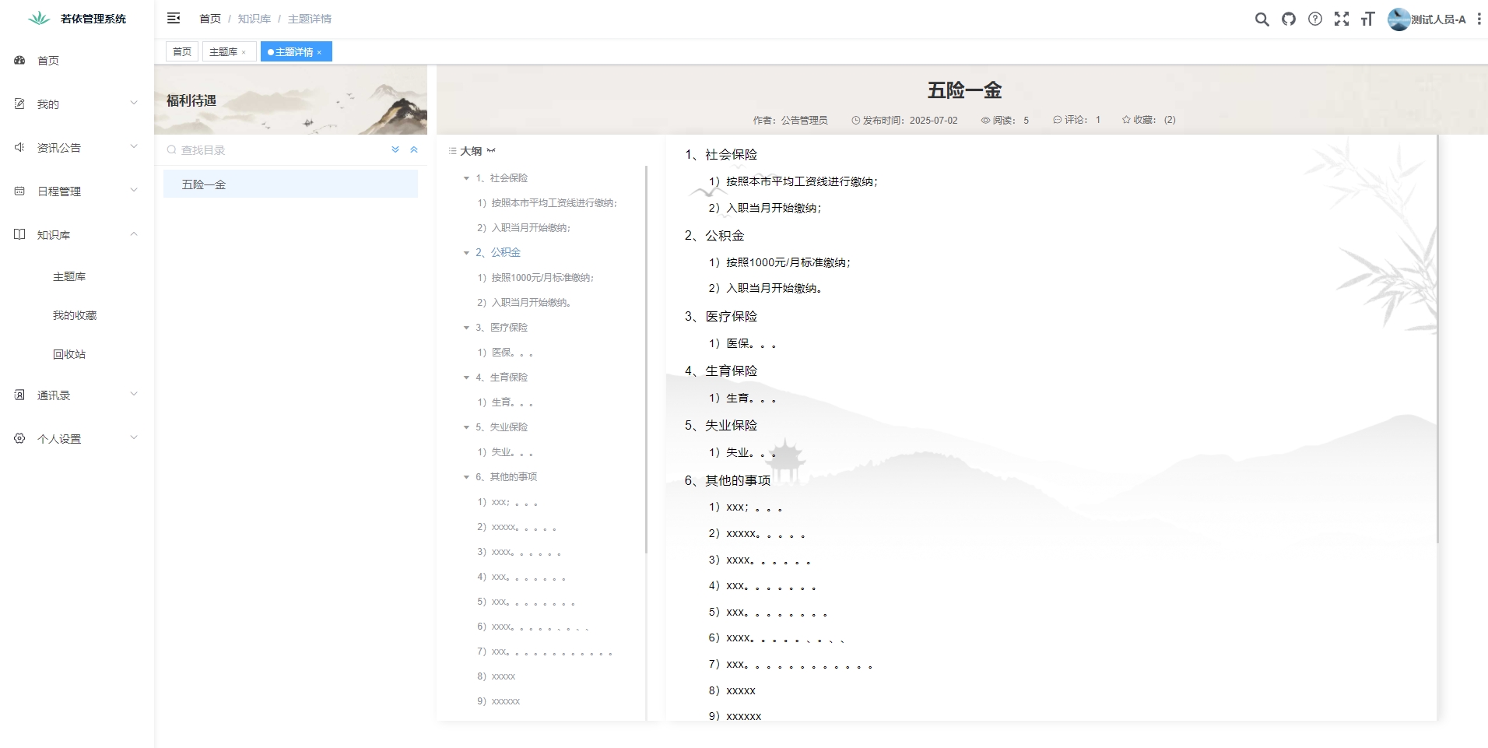The image size is (1488, 748).
Task: Click the 若依管理系统 logo
Action: 39,19
